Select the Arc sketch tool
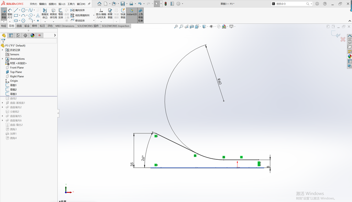 (x=23, y=15)
